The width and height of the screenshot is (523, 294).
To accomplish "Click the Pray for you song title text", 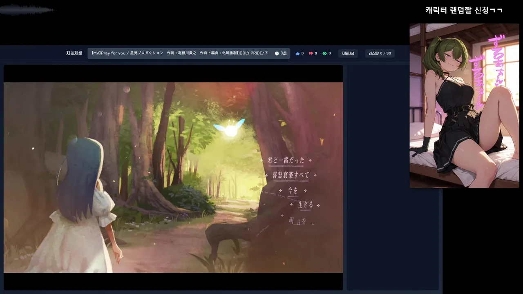I will coord(181,53).
